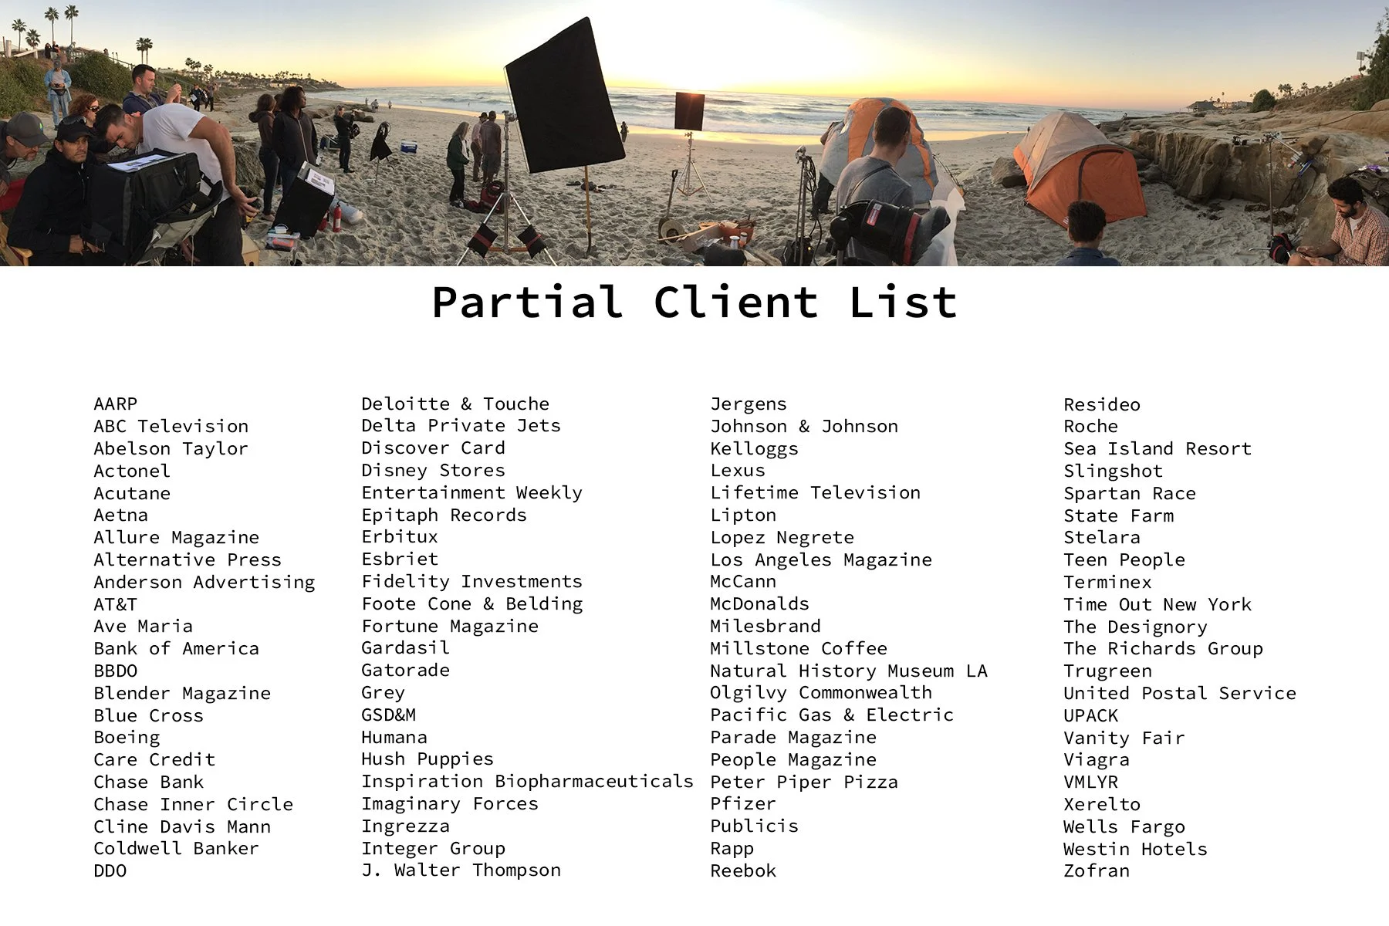Click 'Westin Hotels' entry
Screen dimensions: 1389x926
tap(1135, 849)
